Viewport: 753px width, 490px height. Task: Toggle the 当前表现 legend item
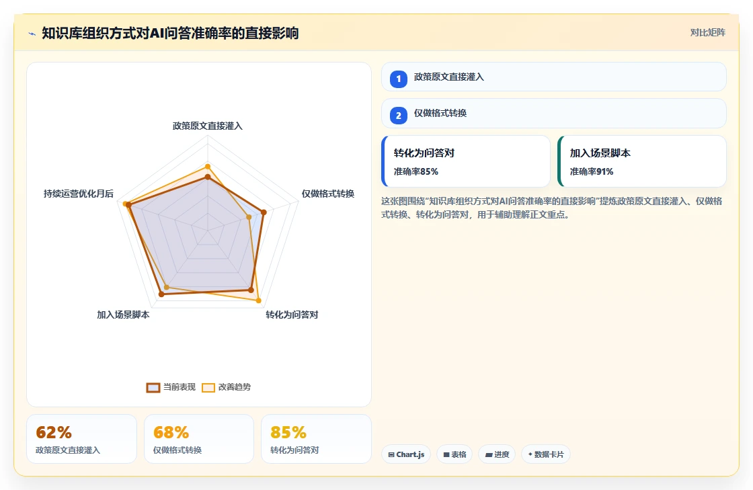171,387
